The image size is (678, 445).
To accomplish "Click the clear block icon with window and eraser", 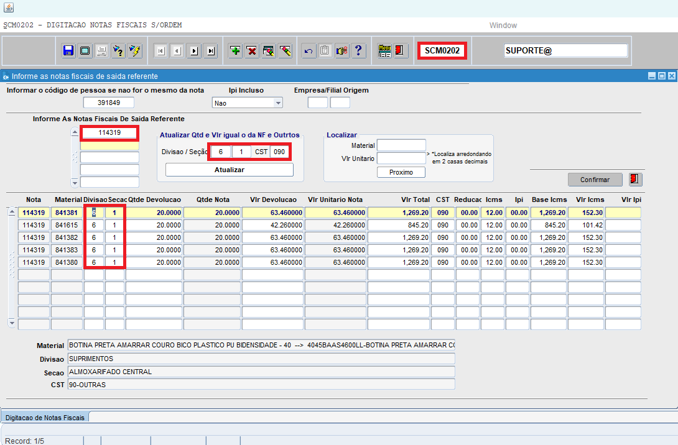I will coord(269,51).
